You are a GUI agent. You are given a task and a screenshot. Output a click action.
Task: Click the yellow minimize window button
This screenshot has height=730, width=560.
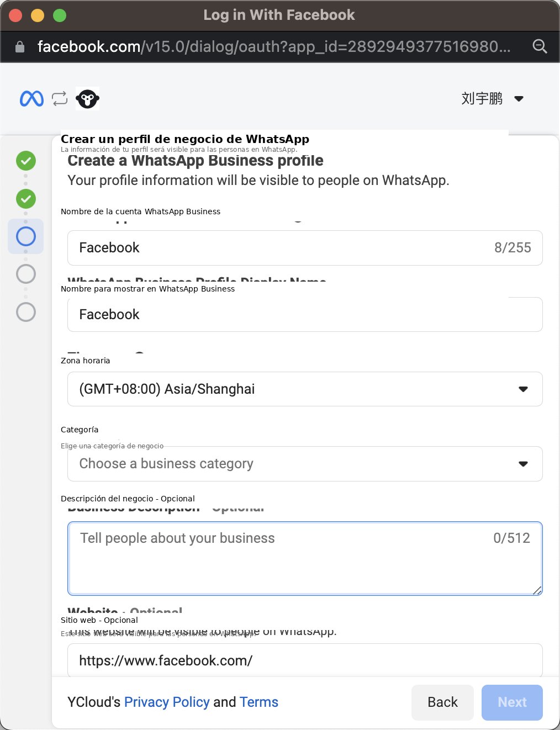pos(38,15)
